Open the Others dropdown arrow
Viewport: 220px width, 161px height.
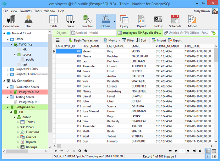tap(114, 21)
